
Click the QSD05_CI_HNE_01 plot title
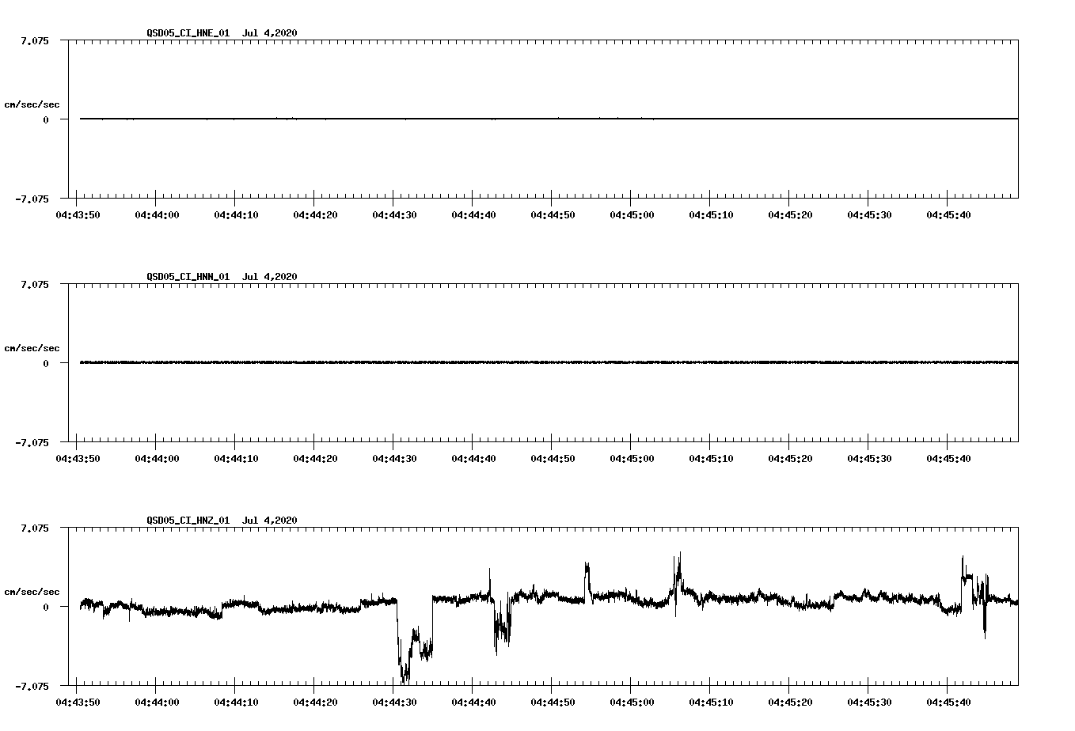pos(222,32)
